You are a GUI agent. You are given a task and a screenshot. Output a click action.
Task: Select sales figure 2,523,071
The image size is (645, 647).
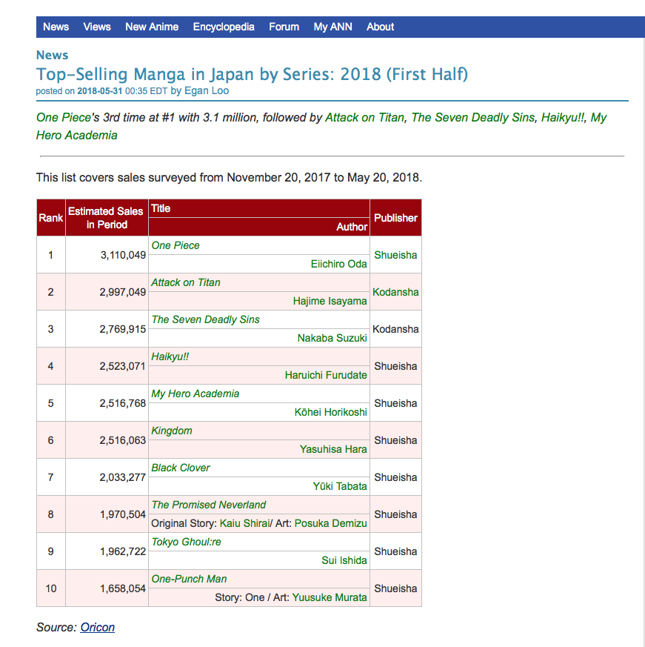(122, 366)
